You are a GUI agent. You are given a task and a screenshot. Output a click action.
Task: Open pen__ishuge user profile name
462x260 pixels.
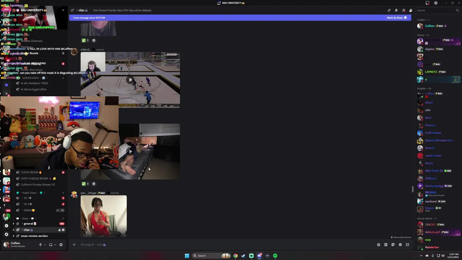point(88,193)
